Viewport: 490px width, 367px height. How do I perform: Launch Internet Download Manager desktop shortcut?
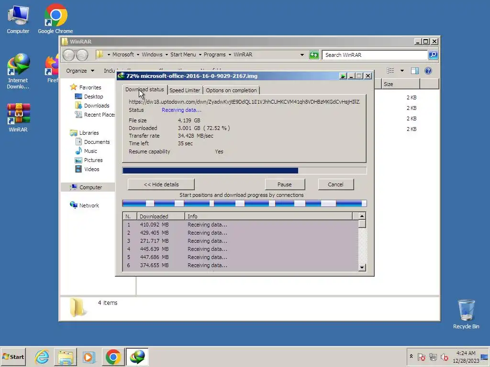(x=18, y=71)
